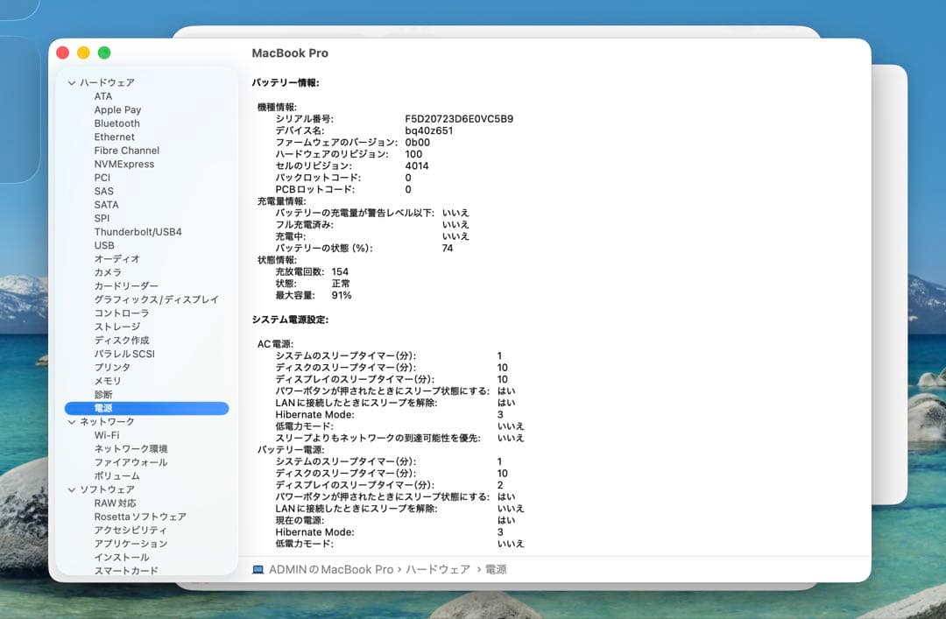Viewport: 946px width, 619px height.
Task: Select カメラ in the sidebar
Action: point(108,272)
